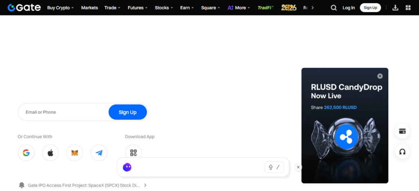Expand the AI More dropdown menu
This screenshot has width=419, height=191.
click(239, 8)
